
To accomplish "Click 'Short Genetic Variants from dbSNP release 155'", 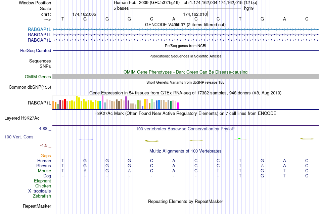I will [185, 82].
